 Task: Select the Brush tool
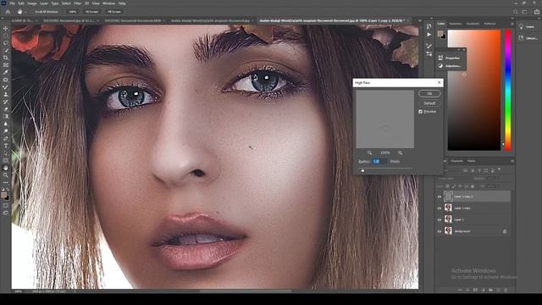click(6, 86)
